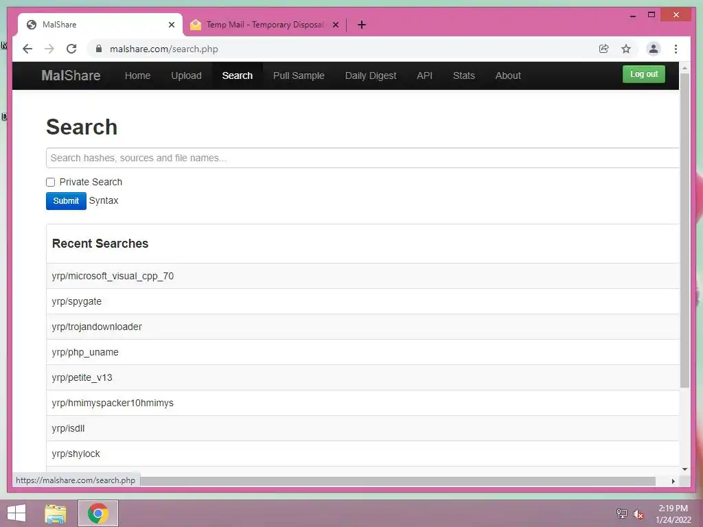Click recent search yrp/trojandownloader
Image resolution: width=703 pixels, height=527 pixels.
click(x=97, y=327)
